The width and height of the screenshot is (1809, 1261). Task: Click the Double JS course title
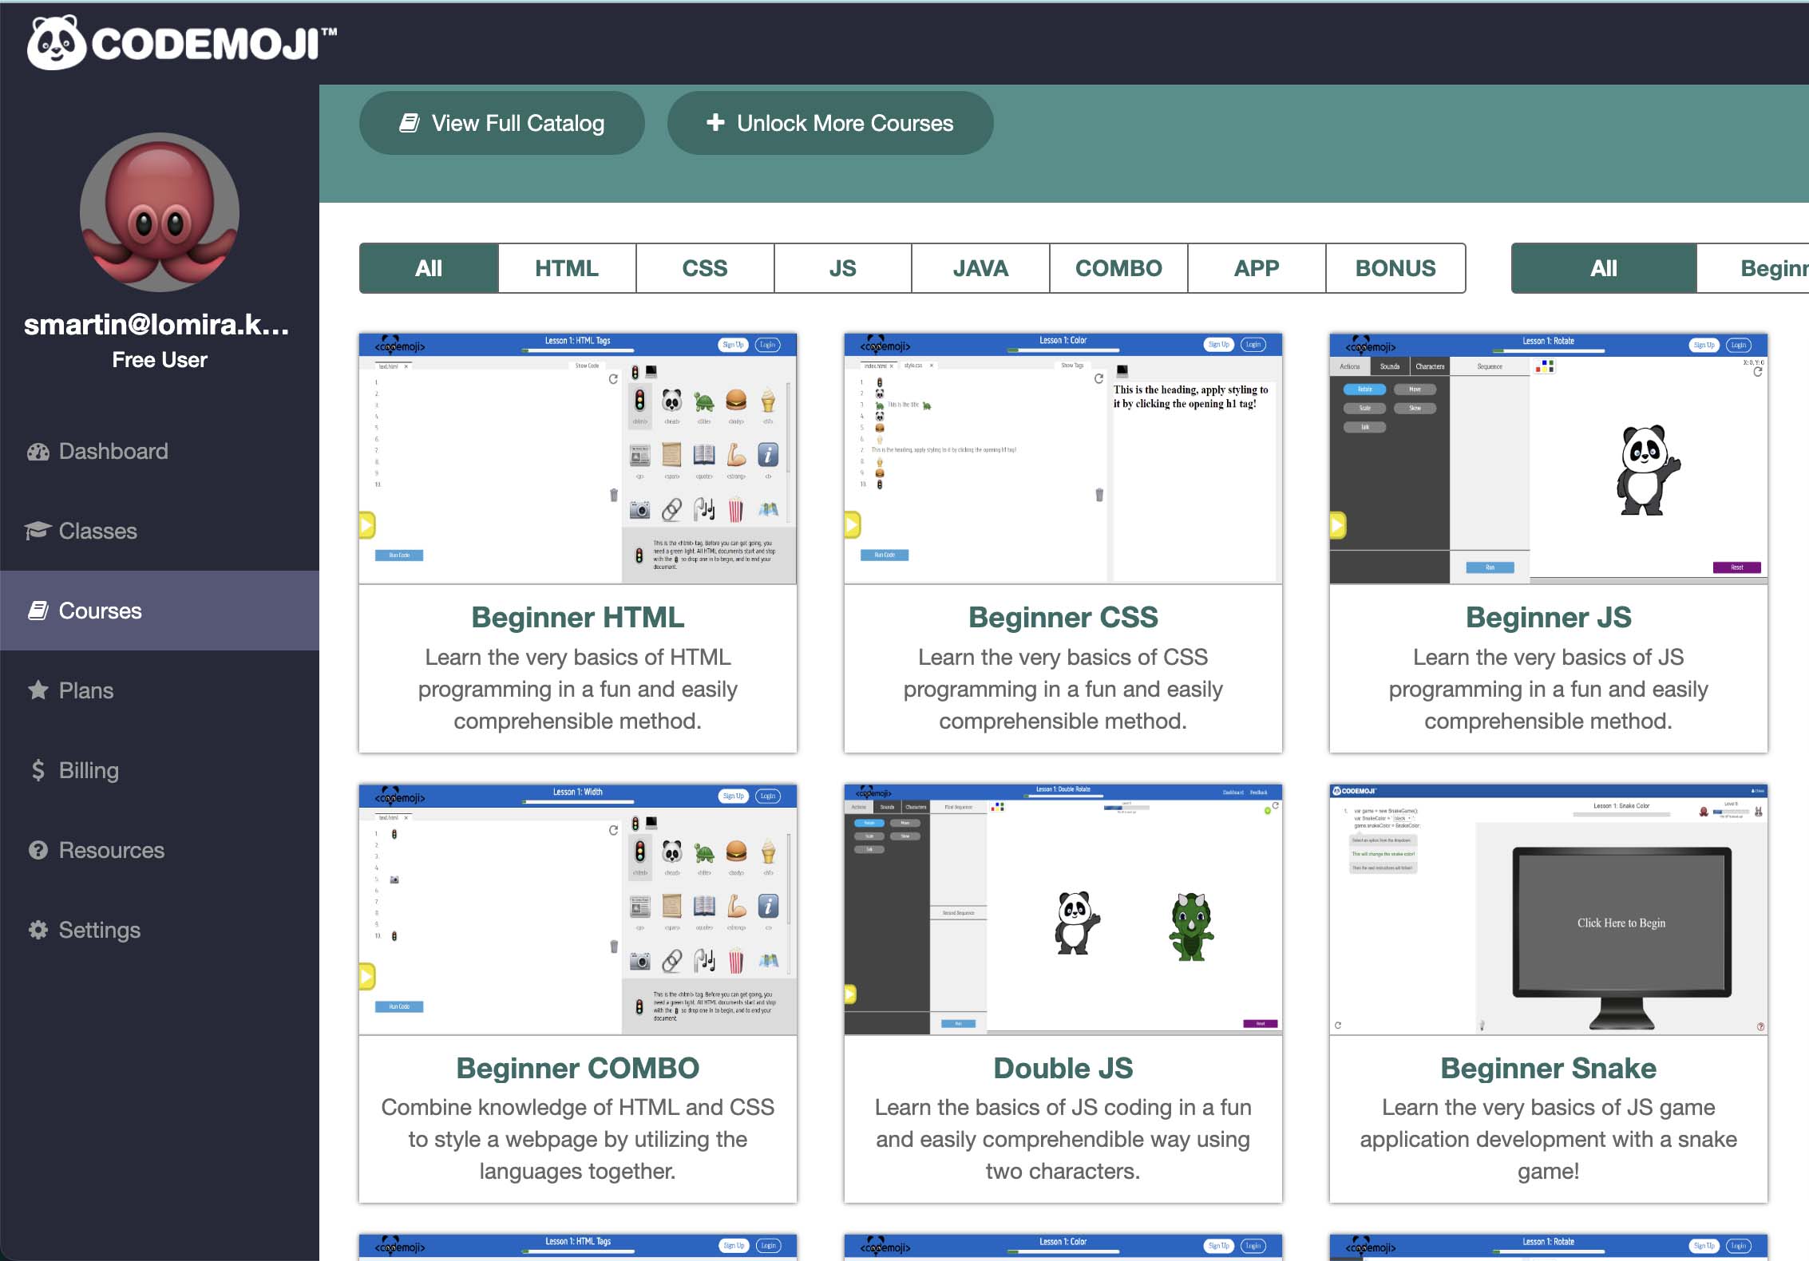tap(1063, 1068)
